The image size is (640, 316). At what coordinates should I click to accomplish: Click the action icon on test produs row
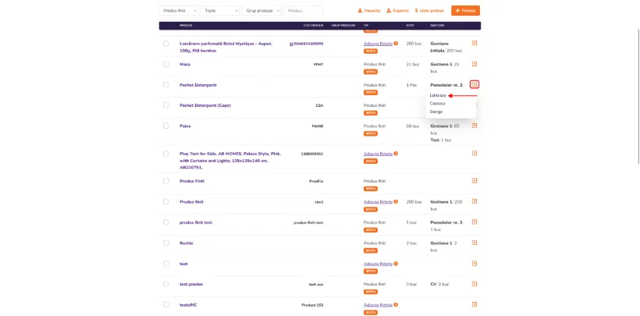tap(475, 283)
